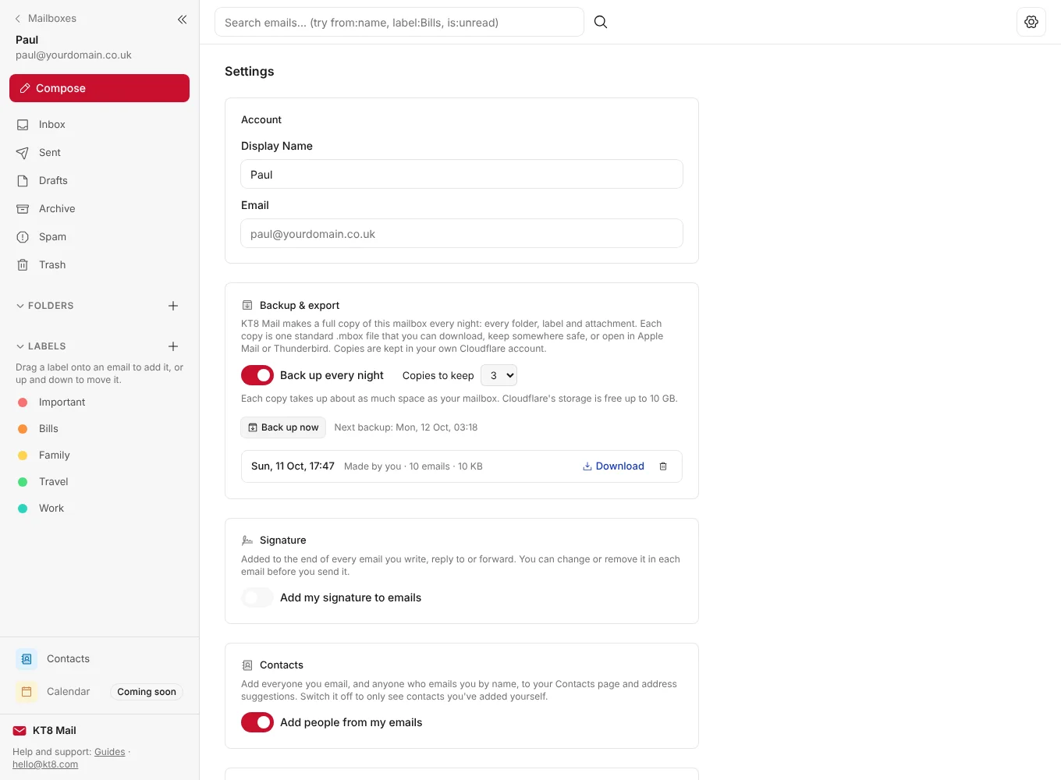Click the Contacts address-book icon in sidebar

27,659
